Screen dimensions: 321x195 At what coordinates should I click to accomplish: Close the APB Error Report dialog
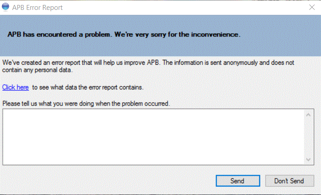(x=312, y=8)
